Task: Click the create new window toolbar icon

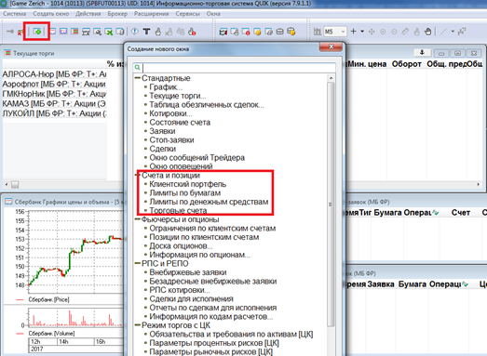Action: tap(37, 32)
